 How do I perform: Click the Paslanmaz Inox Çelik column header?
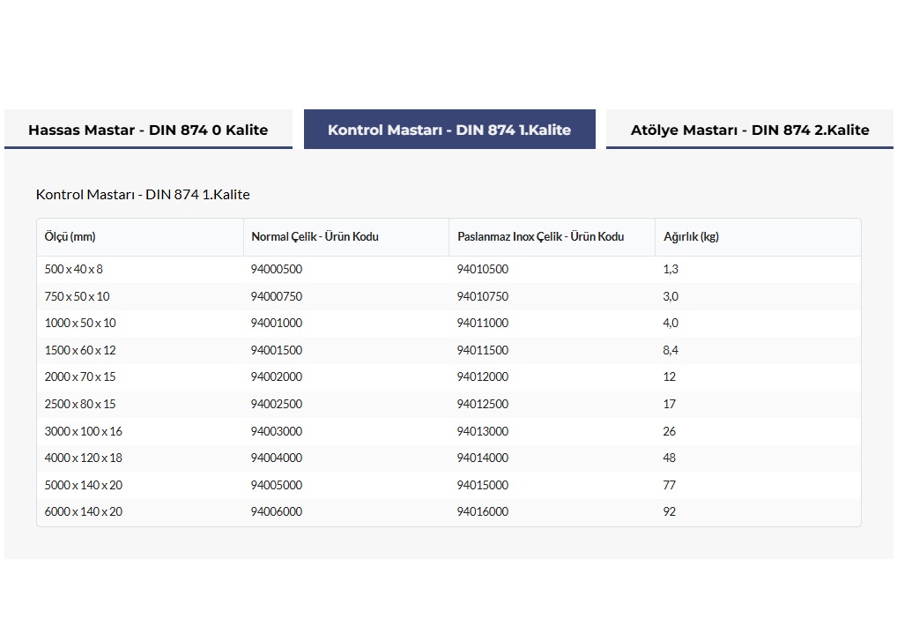pyautogui.click(x=540, y=237)
